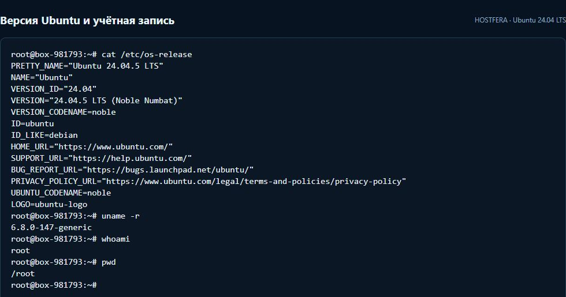Click the "uname -r" command line
The width and height of the screenshot is (566, 297).
75,216
